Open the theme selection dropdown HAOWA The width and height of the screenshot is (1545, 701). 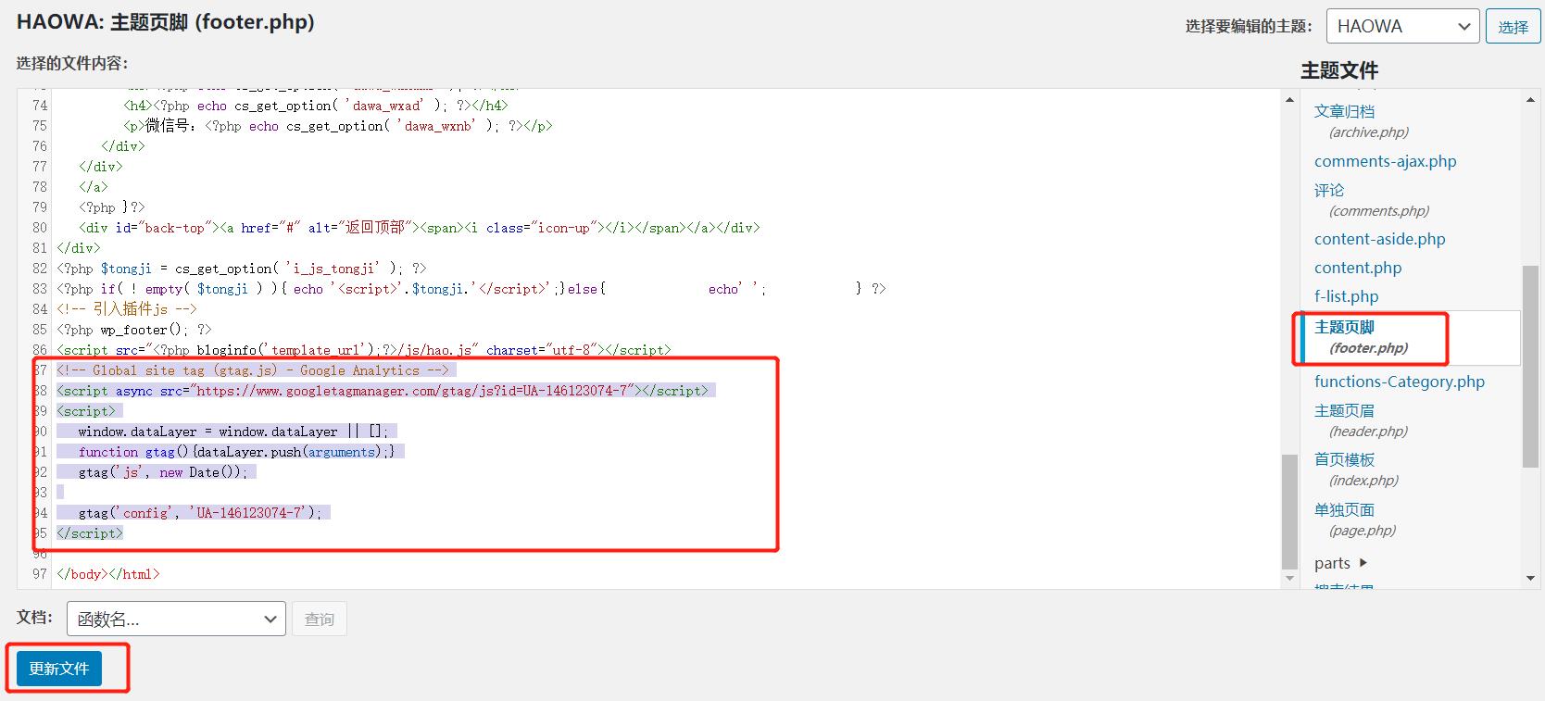click(1401, 26)
